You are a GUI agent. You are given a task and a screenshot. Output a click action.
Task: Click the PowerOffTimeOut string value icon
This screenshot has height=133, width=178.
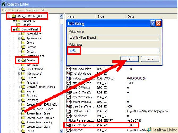coord(69,92)
